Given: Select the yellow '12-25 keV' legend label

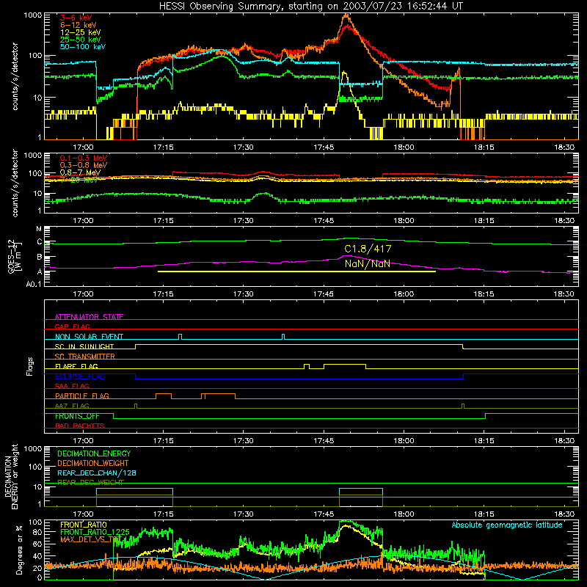Looking at the screenshot, I should coord(80,32).
